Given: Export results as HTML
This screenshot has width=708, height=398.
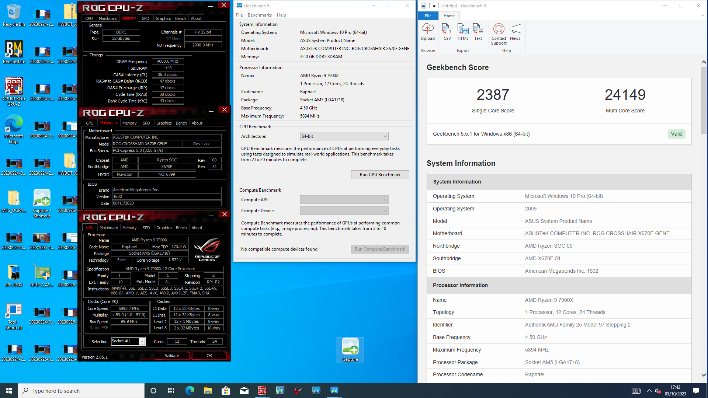Looking at the screenshot, I should 463,32.
